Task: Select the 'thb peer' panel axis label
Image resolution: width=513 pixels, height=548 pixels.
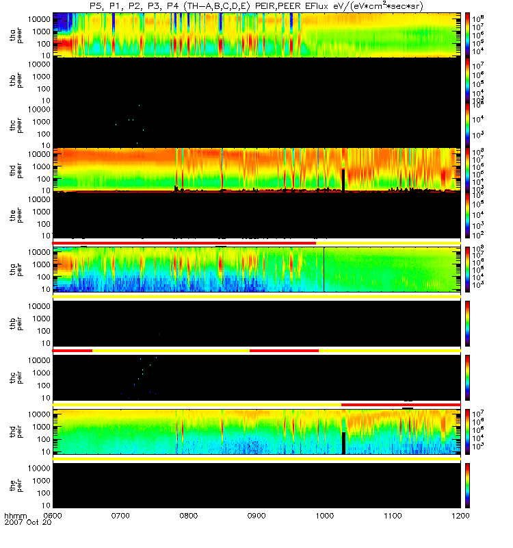Action: click(16, 80)
